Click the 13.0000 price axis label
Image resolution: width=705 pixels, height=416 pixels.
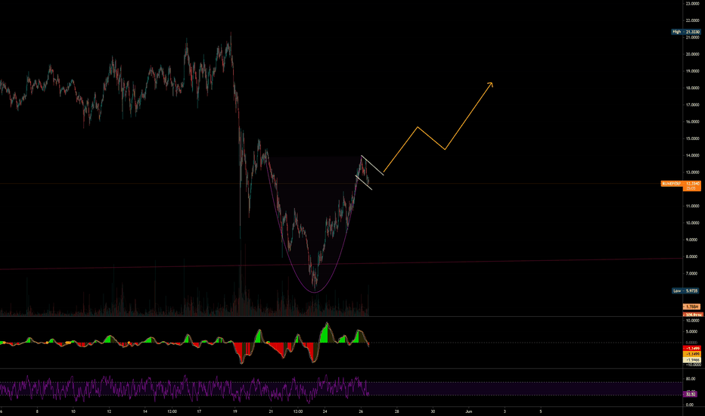click(x=692, y=172)
